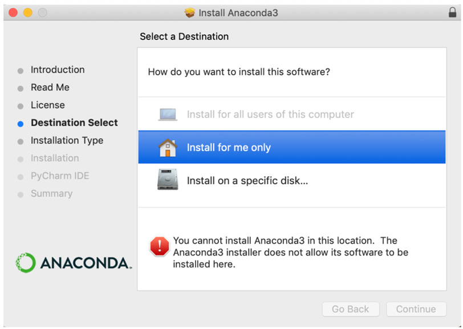Select Install for me only option
Viewport: 463px width, 329px height.
coord(292,147)
